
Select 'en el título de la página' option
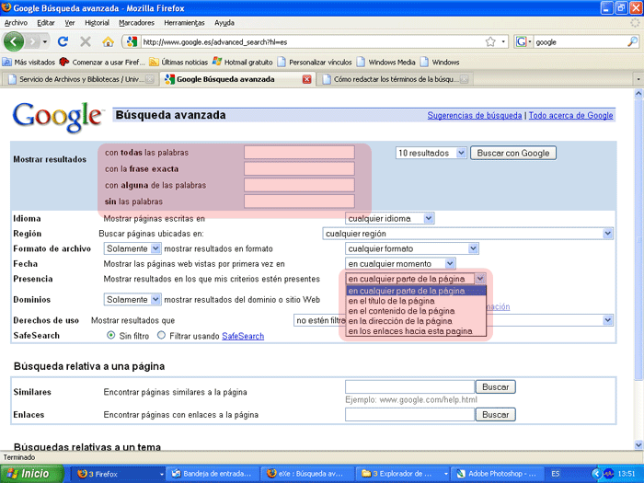point(416,301)
